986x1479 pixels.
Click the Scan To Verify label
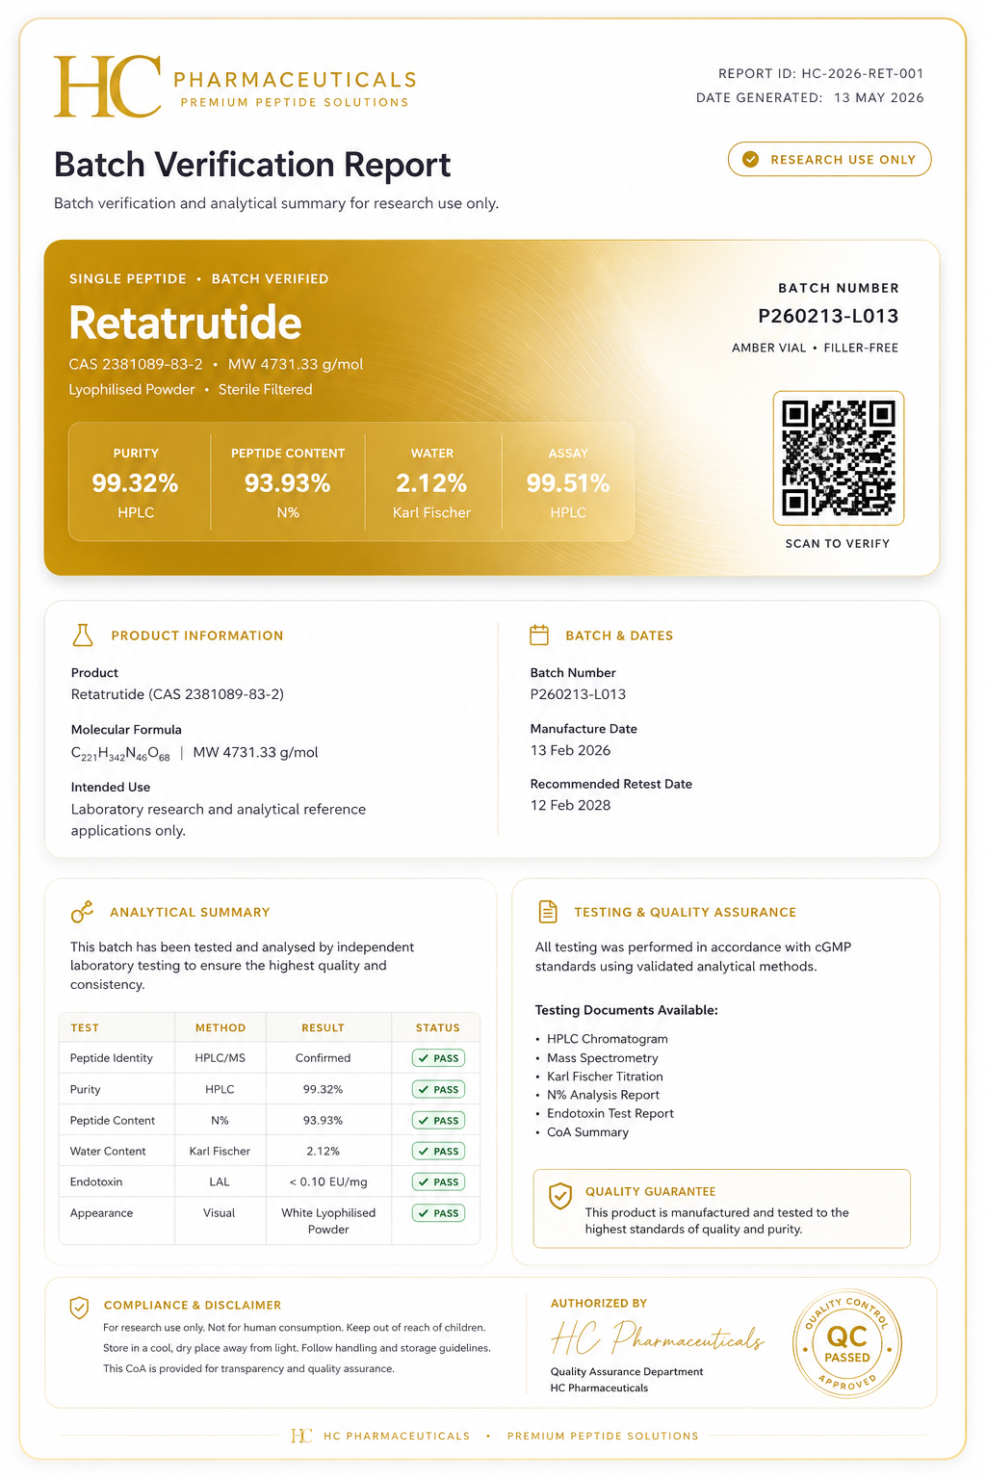838,544
